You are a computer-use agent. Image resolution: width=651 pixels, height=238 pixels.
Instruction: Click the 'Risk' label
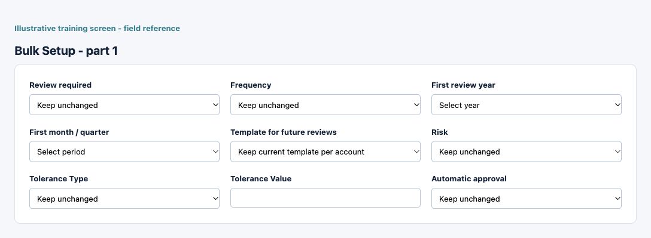(440, 132)
